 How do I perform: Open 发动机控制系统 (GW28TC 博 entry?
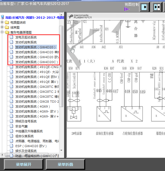[x=37, y=97]
